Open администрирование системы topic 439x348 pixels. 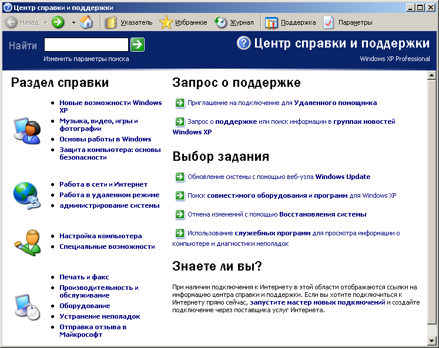point(109,206)
